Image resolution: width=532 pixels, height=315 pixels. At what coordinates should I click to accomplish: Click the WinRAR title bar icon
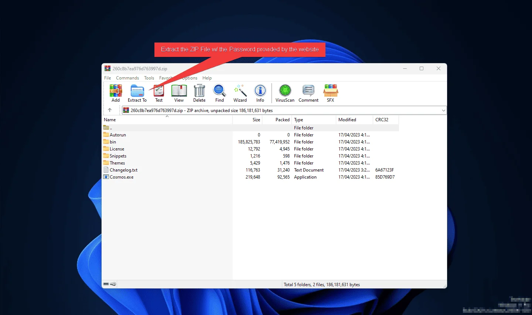108,68
